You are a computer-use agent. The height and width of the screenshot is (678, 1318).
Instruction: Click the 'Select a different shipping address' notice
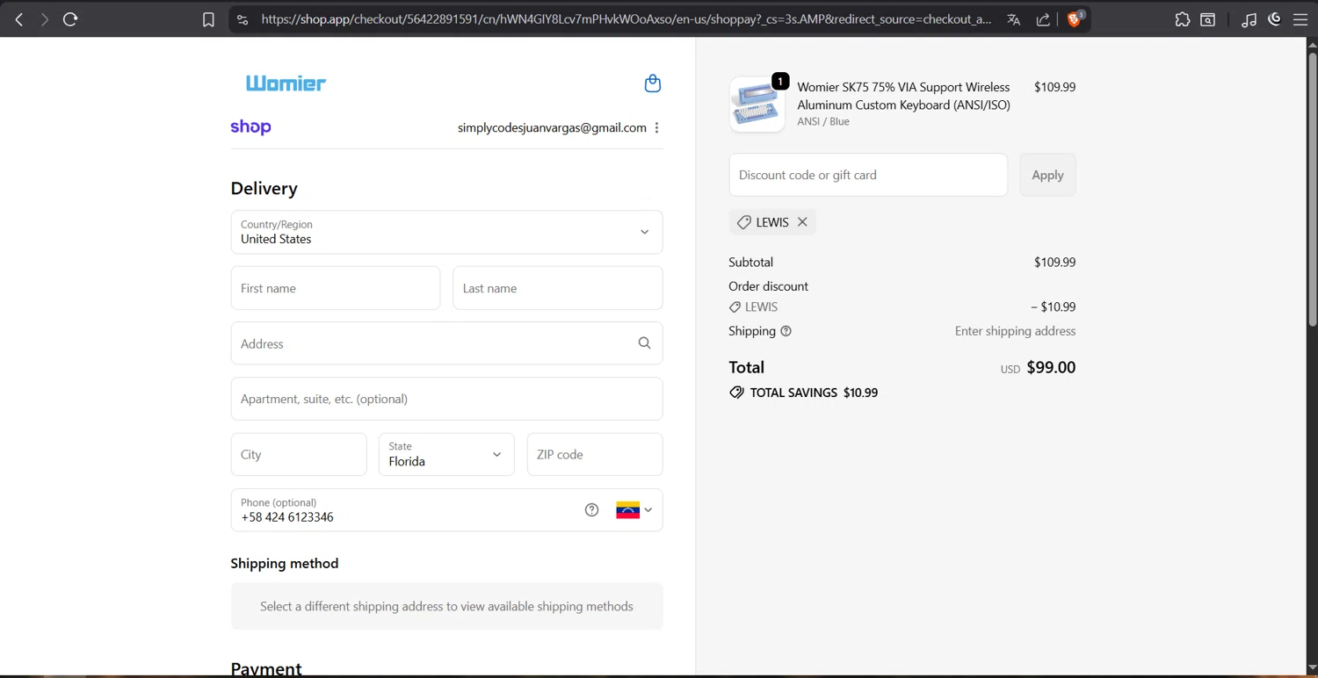point(446,606)
